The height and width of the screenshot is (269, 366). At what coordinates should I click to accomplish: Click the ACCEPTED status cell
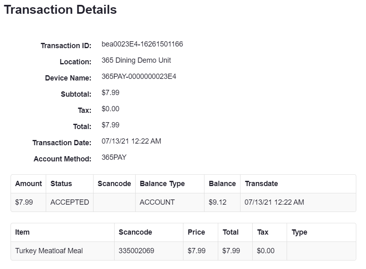[70, 202]
